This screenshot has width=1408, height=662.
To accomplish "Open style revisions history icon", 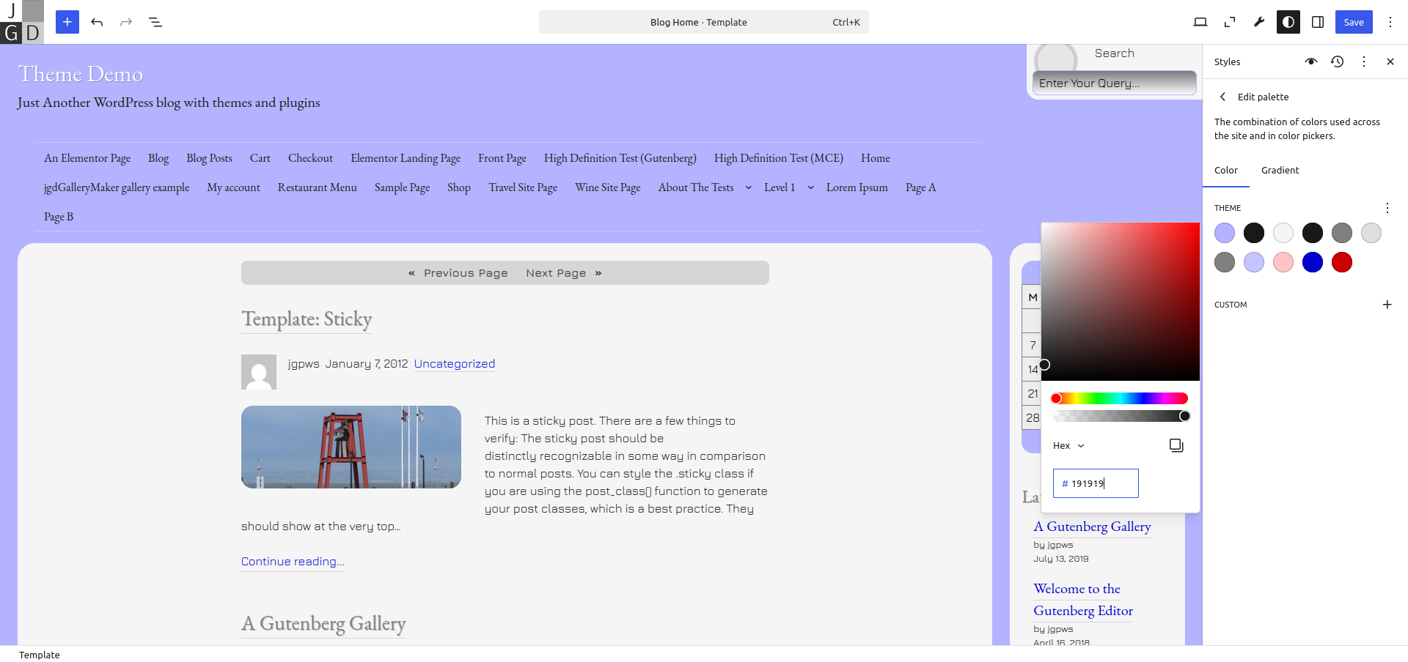I will 1337,62.
